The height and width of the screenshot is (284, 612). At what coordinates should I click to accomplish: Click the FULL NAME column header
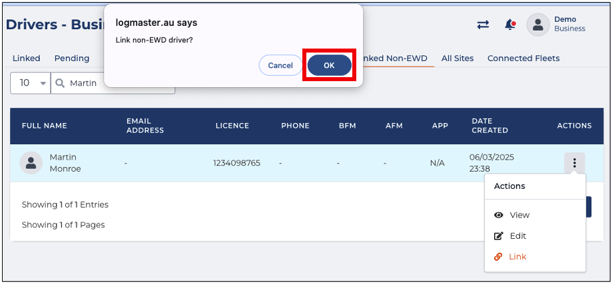tap(44, 126)
